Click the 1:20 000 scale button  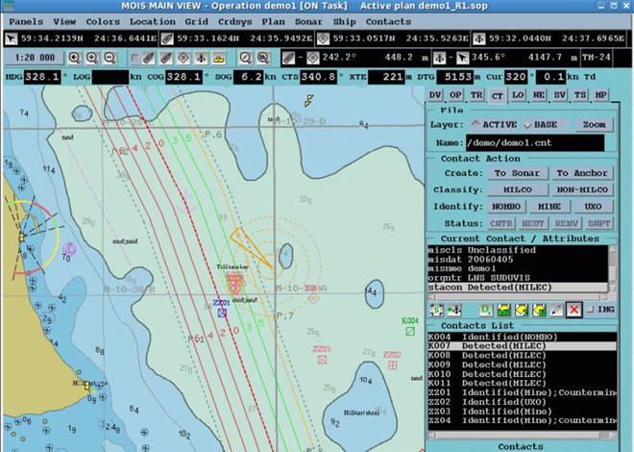(x=34, y=58)
